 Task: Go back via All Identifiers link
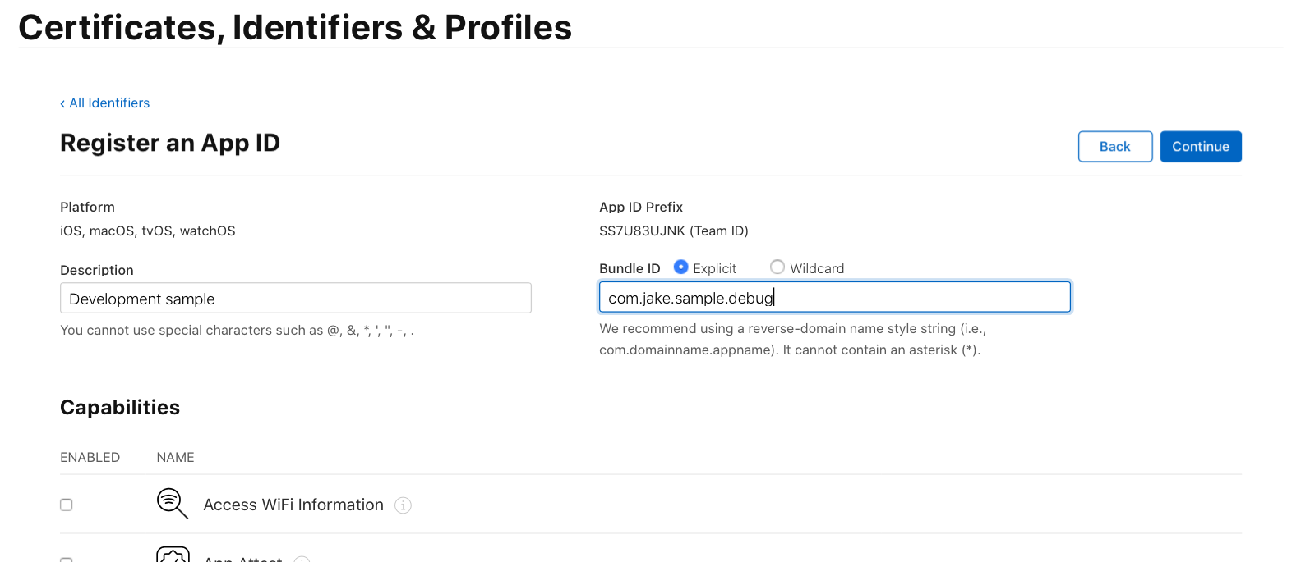[x=109, y=103]
